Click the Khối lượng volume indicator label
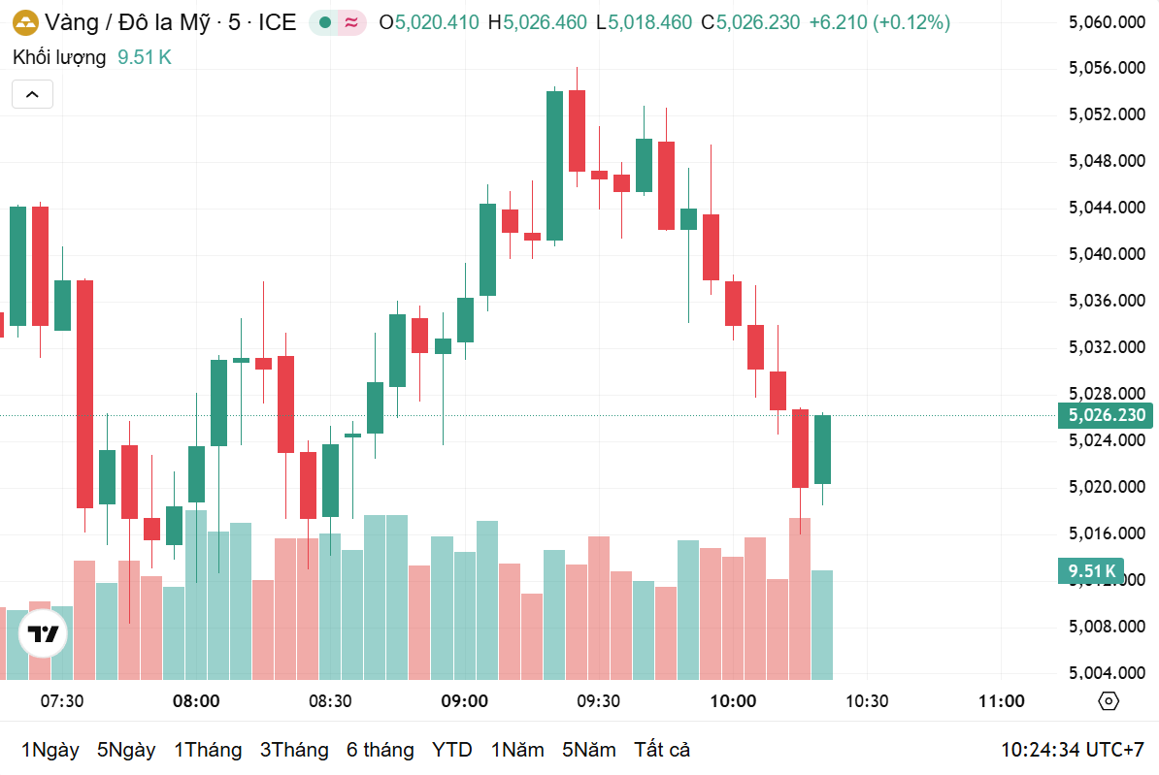This screenshot has height=775, width=1159. pyautogui.click(x=59, y=57)
